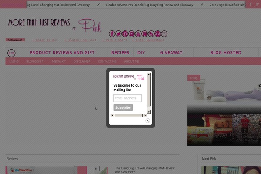Click the Google Plus icon in top pink bar

(257, 4)
